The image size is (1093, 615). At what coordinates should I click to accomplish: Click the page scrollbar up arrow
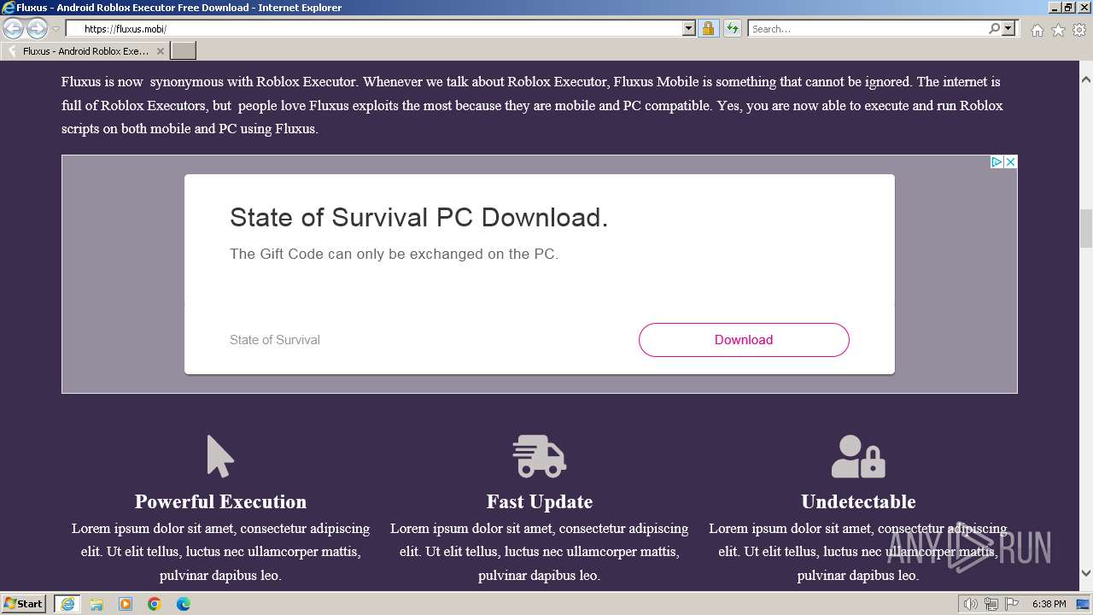pos(1086,79)
